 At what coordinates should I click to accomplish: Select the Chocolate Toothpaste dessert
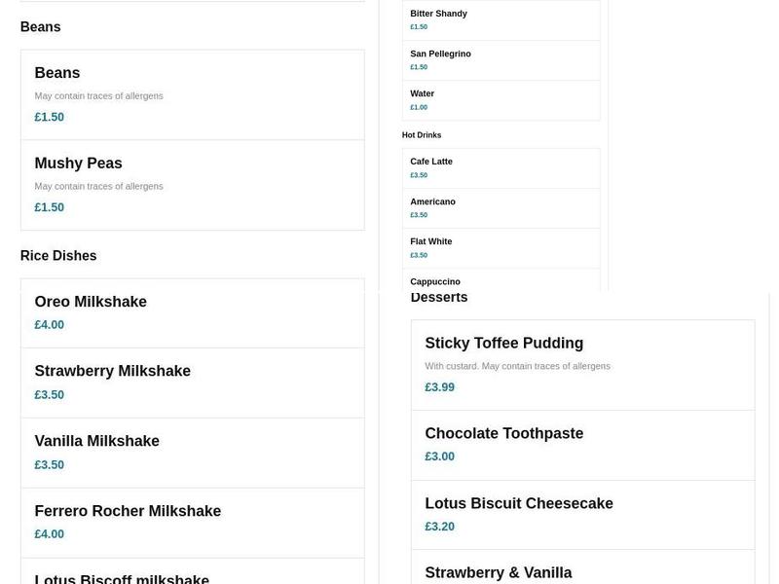tap(582, 445)
